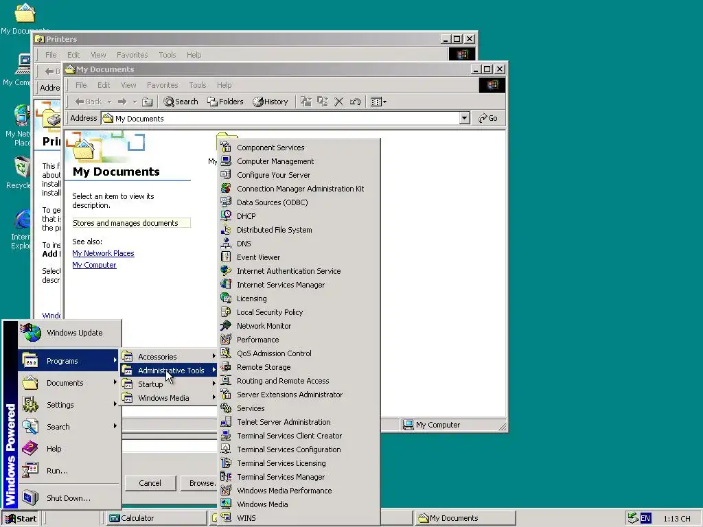Toggle Folders pane in My Documents
The image size is (703, 527).
(x=225, y=102)
